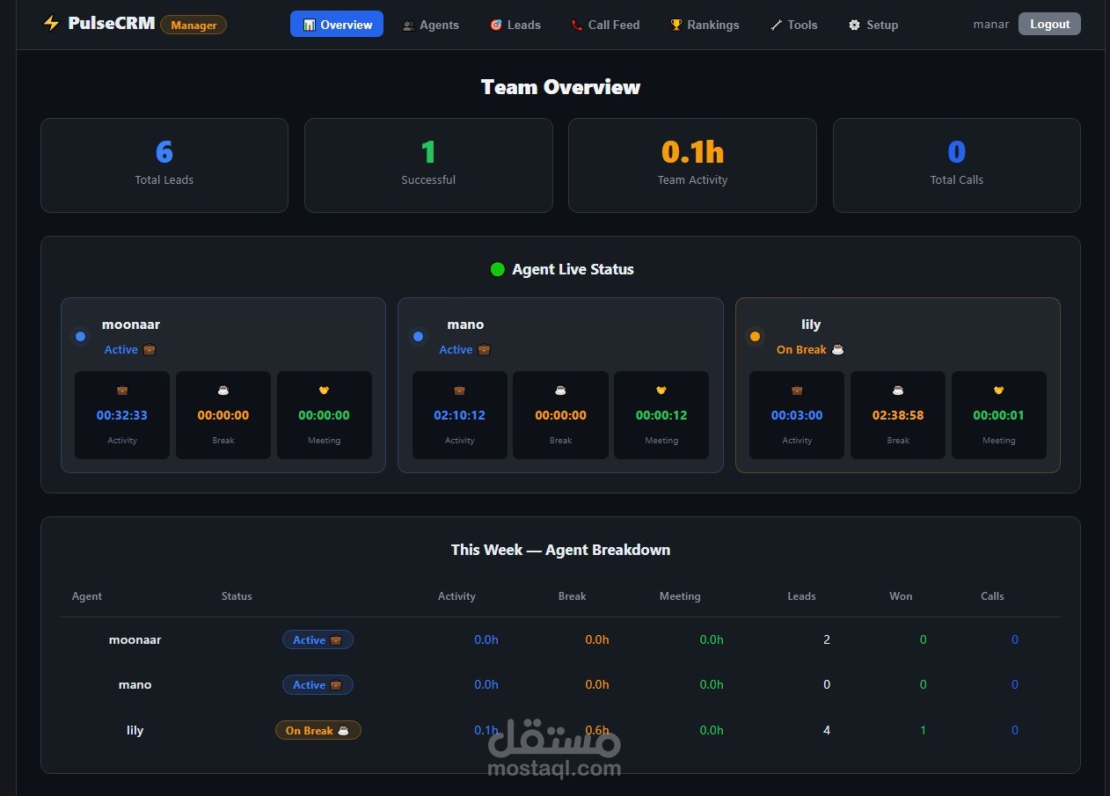
Task: Click mano's Break coffee cup icon
Action: pyautogui.click(x=560, y=390)
